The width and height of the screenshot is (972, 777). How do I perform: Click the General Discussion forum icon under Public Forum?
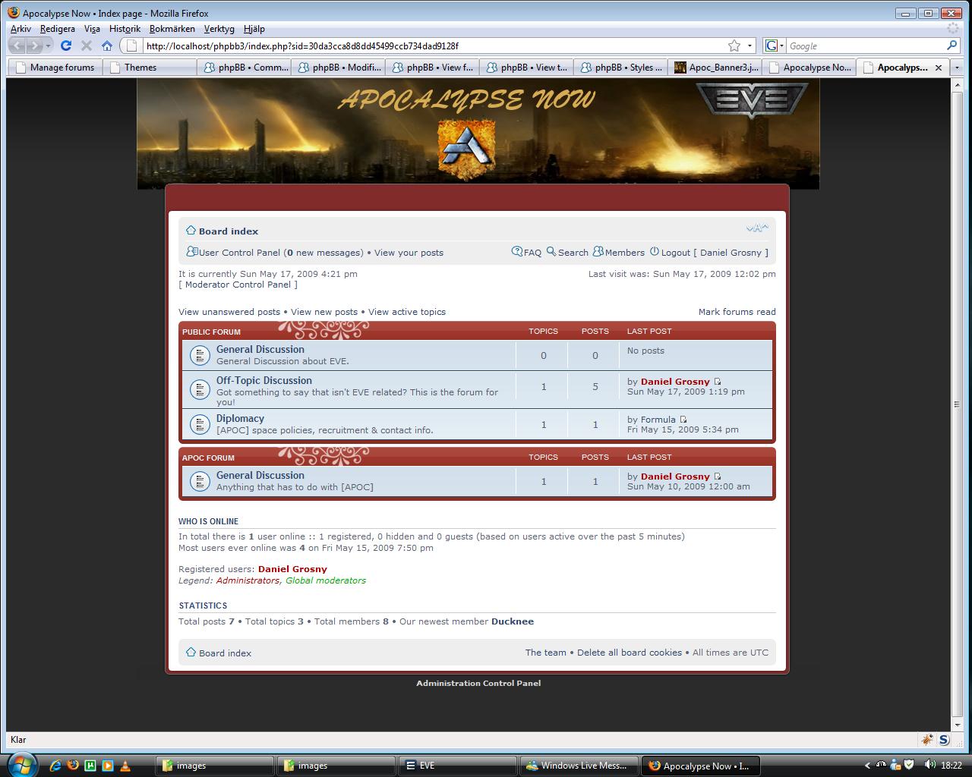(199, 355)
